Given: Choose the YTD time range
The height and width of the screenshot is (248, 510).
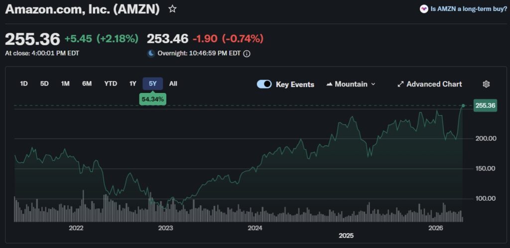Looking at the screenshot, I should point(111,83).
